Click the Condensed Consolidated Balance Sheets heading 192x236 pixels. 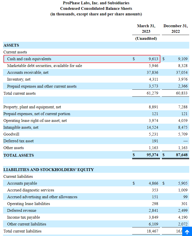pyautogui.click(x=96, y=8)
